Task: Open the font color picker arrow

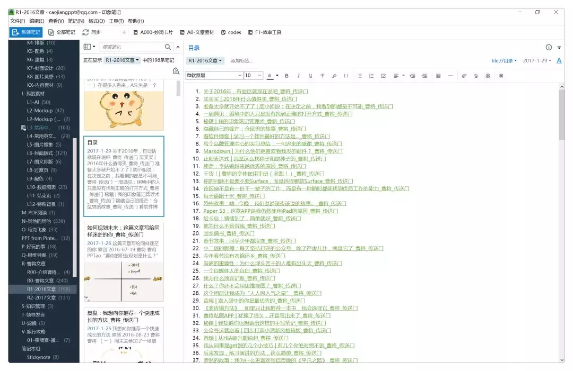Action: (x=277, y=76)
